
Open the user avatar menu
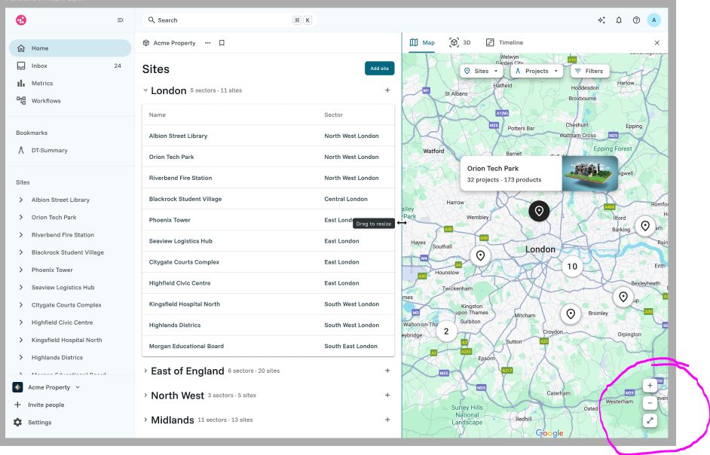coord(653,20)
